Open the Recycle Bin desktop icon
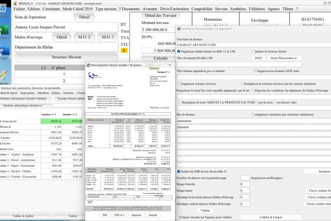The width and height of the screenshot is (331, 221). [x=4, y=8]
